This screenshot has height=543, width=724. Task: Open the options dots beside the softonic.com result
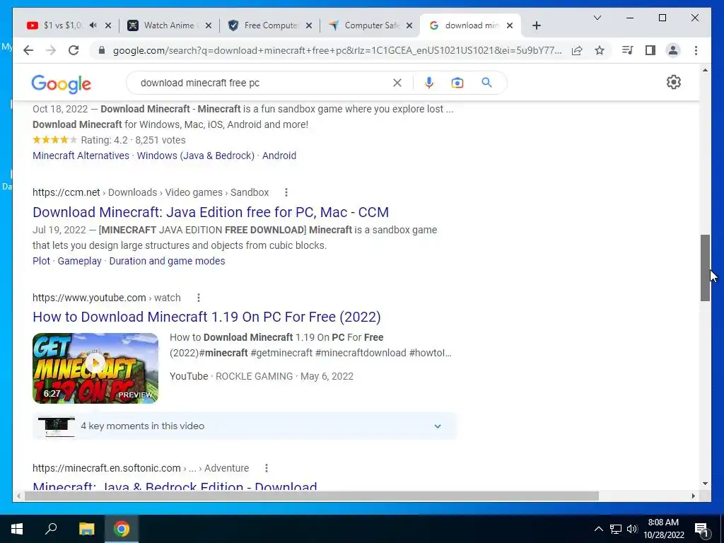click(x=267, y=468)
